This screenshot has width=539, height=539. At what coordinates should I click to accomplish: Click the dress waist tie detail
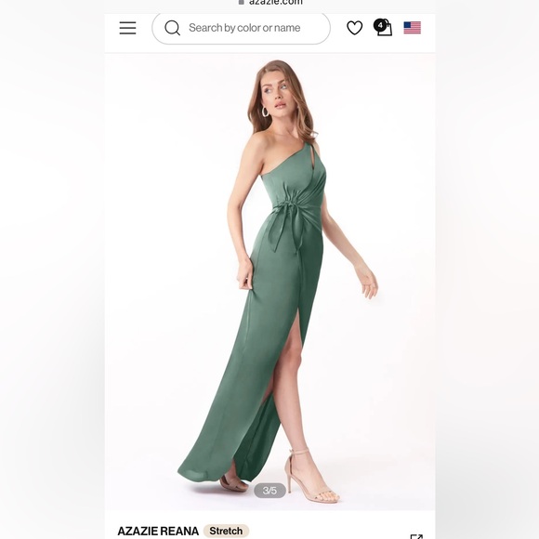pyautogui.click(x=288, y=220)
